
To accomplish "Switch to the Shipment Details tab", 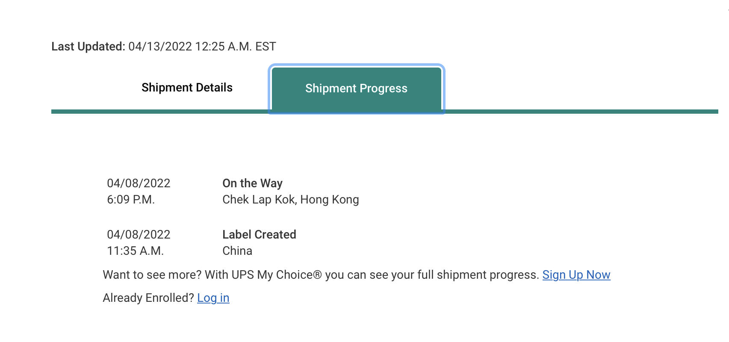I will (187, 88).
